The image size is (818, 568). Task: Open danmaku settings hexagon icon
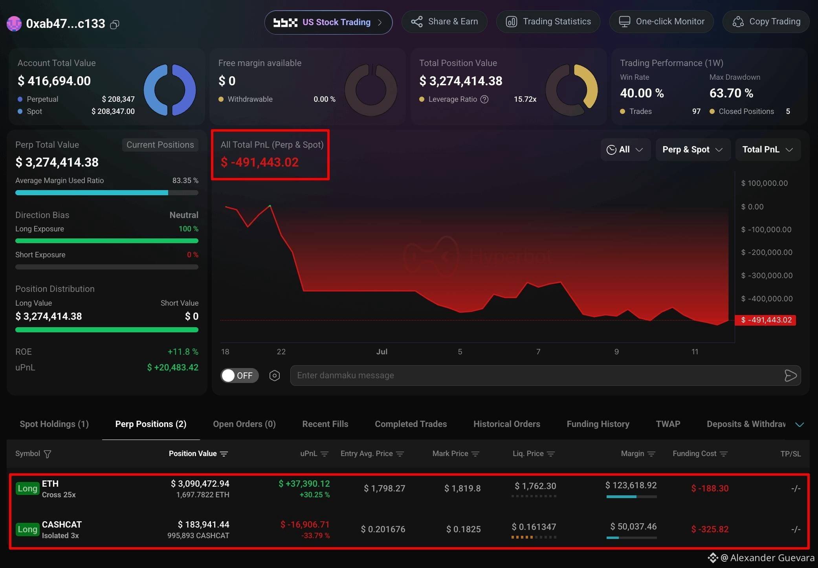click(x=275, y=376)
